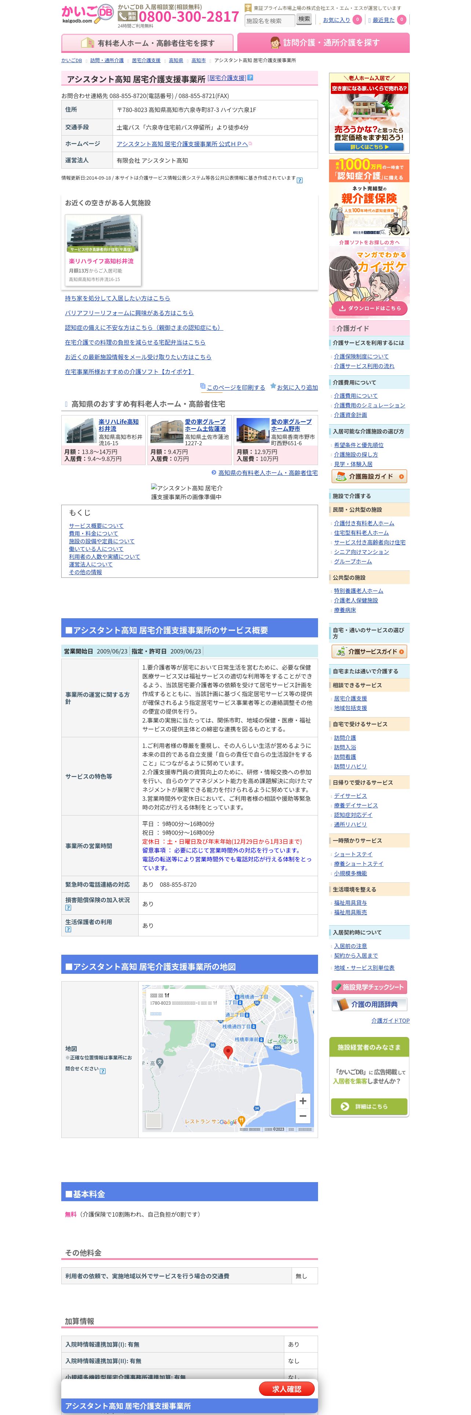471x1415 pixels.
Task: Open 特別養護老人ホーム link
Action: coord(359,591)
